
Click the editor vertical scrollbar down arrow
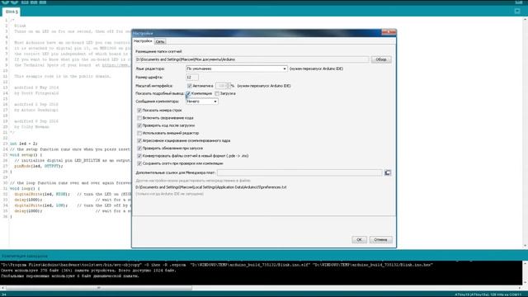click(525, 246)
